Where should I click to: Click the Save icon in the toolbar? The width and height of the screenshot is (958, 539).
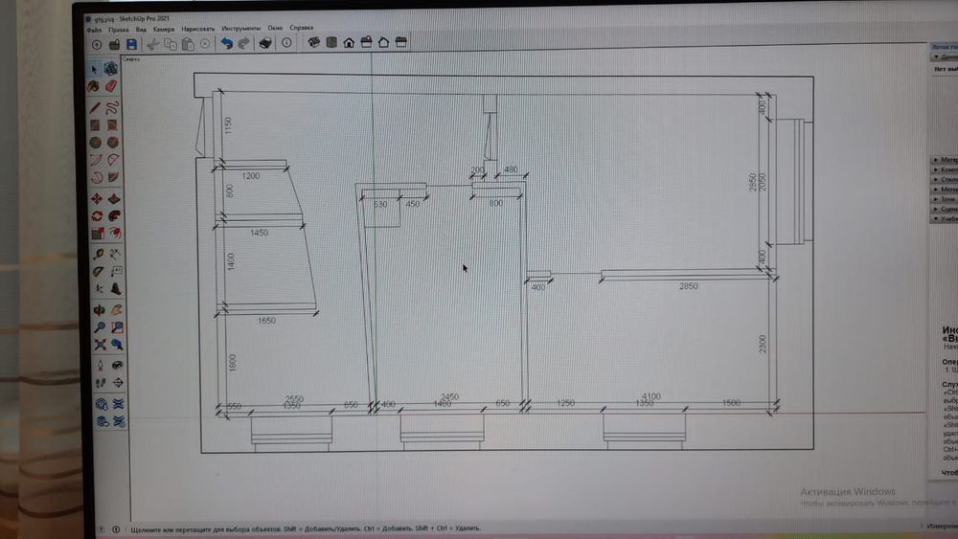click(x=131, y=43)
